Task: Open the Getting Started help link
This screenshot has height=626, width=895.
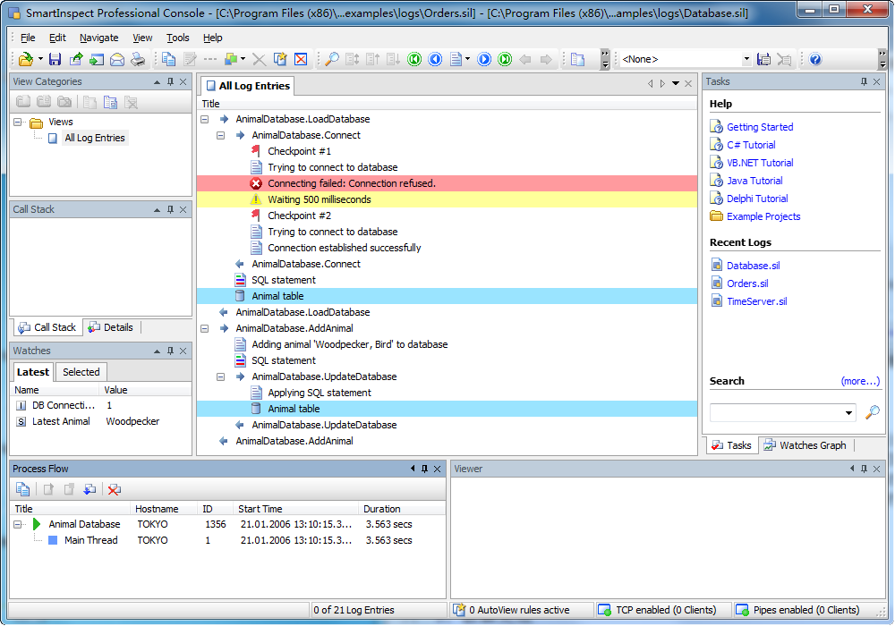Action: pyautogui.click(x=760, y=127)
